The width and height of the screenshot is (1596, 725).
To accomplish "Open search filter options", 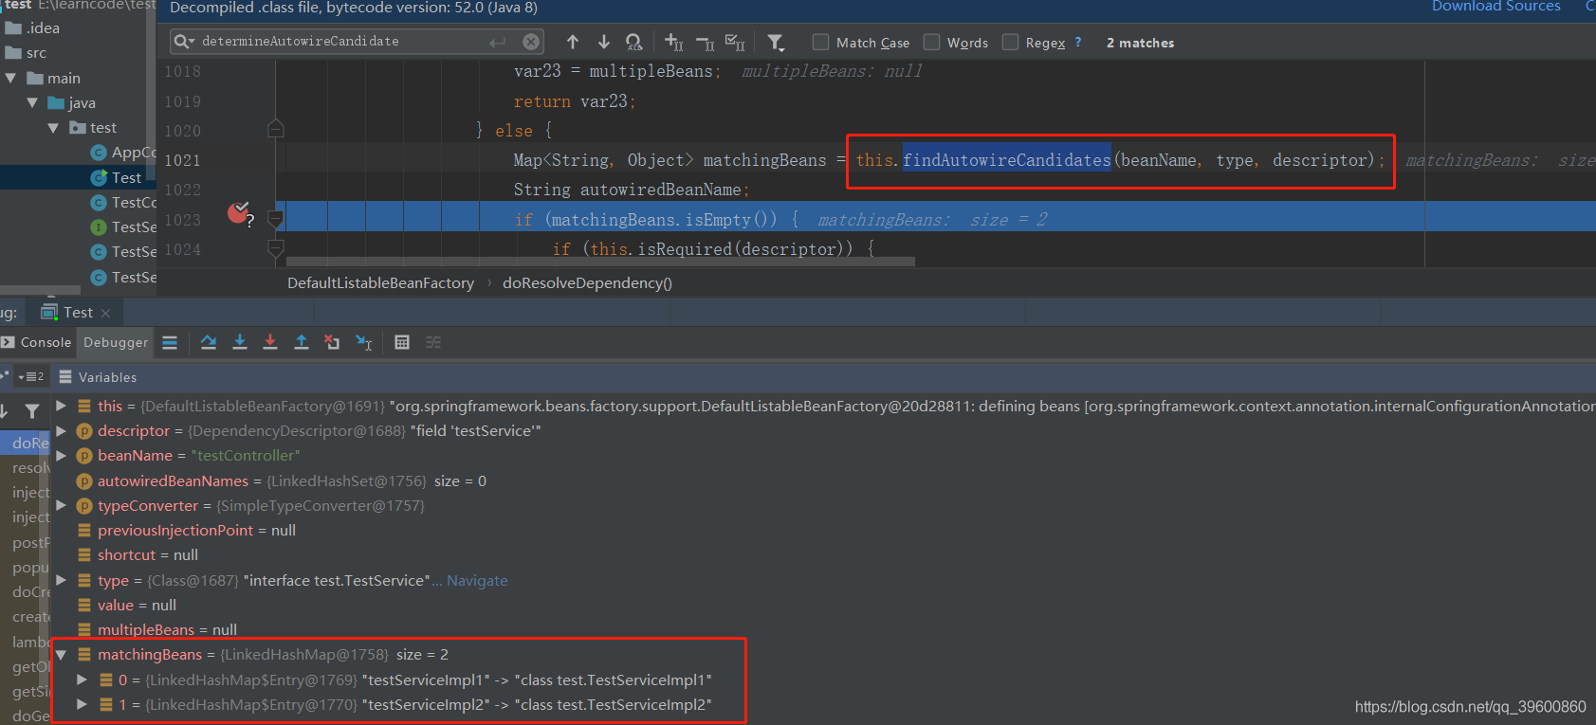I will click(x=776, y=42).
